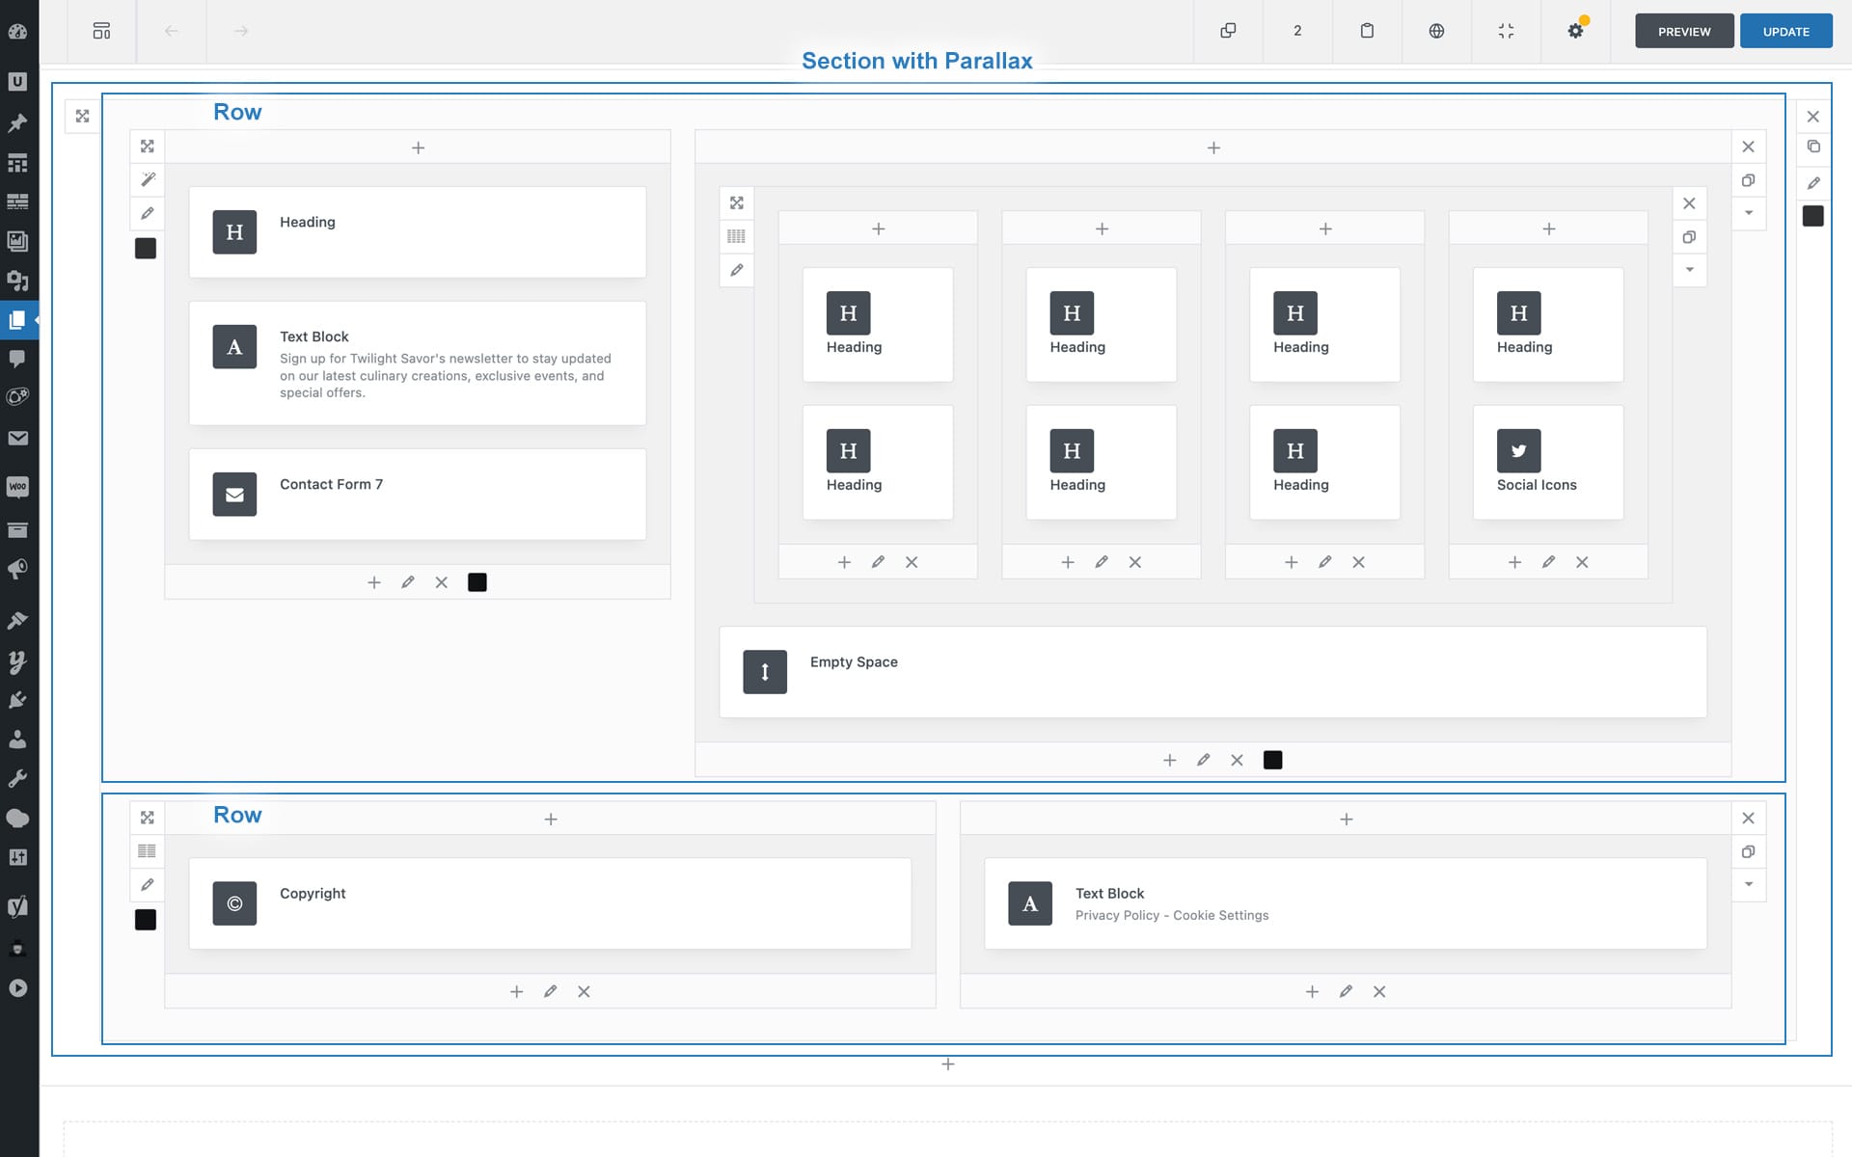The image size is (1852, 1157).
Task: Toggle the section drag handle at top left
Action: pos(82,117)
